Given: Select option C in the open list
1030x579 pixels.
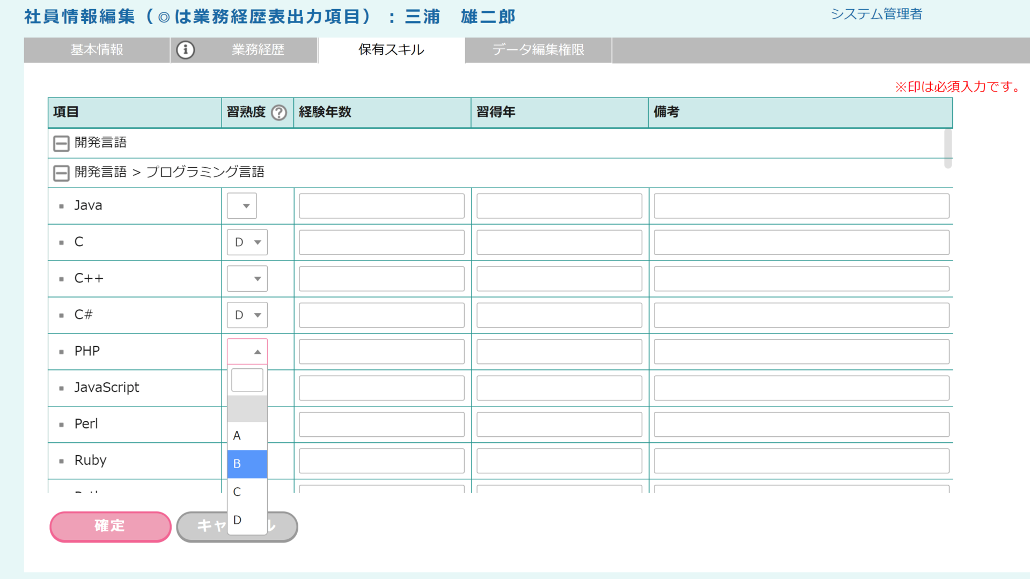Looking at the screenshot, I should click(x=247, y=492).
